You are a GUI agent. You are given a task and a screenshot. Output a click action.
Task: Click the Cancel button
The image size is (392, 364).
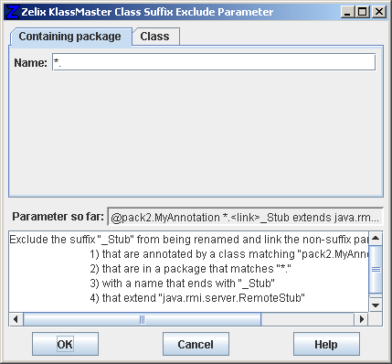coord(196,344)
